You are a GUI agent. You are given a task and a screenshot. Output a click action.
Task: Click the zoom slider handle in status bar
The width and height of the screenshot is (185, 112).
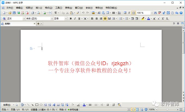click(x=167, y=110)
